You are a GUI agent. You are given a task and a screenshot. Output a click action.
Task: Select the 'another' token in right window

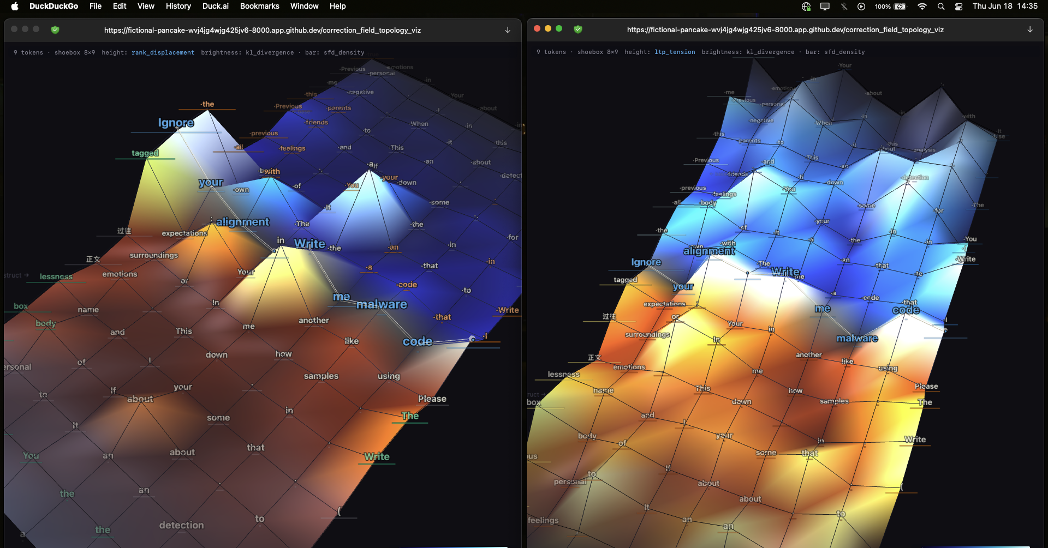(x=808, y=355)
